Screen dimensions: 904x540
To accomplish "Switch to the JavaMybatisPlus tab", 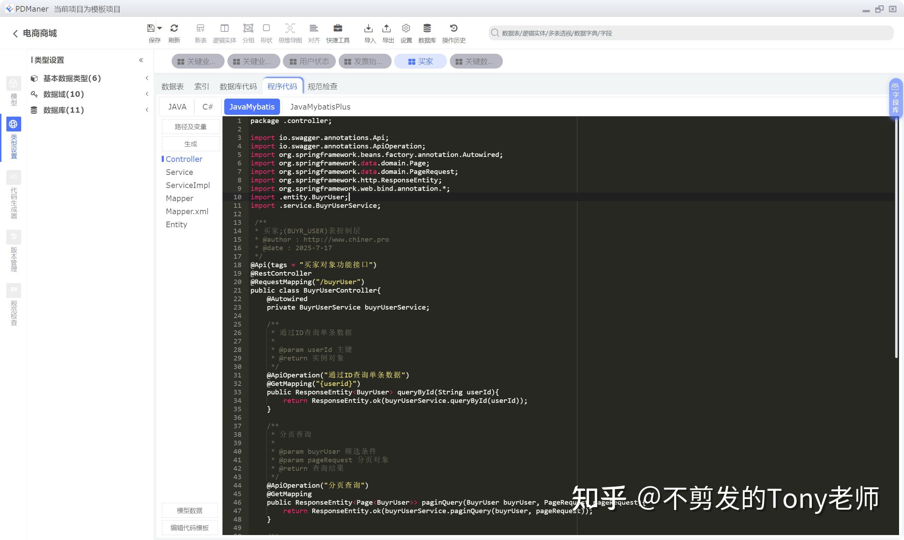I will pyautogui.click(x=320, y=107).
